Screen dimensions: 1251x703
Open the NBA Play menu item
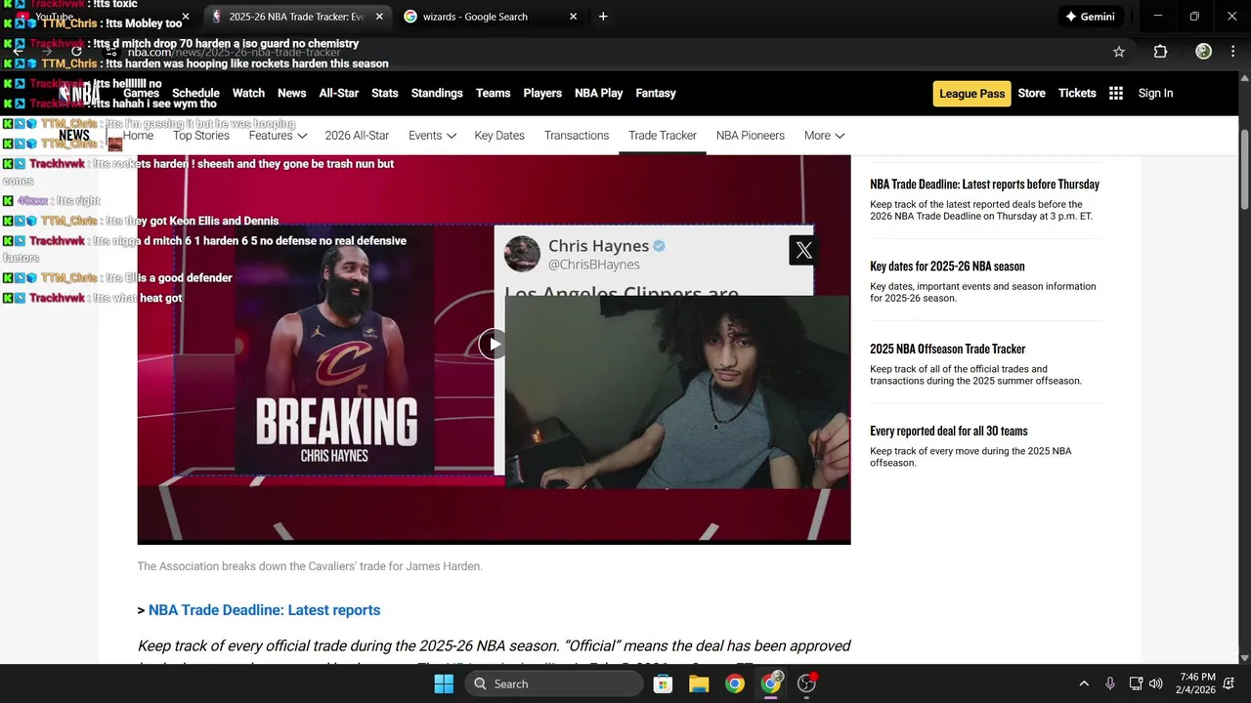(598, 93)
